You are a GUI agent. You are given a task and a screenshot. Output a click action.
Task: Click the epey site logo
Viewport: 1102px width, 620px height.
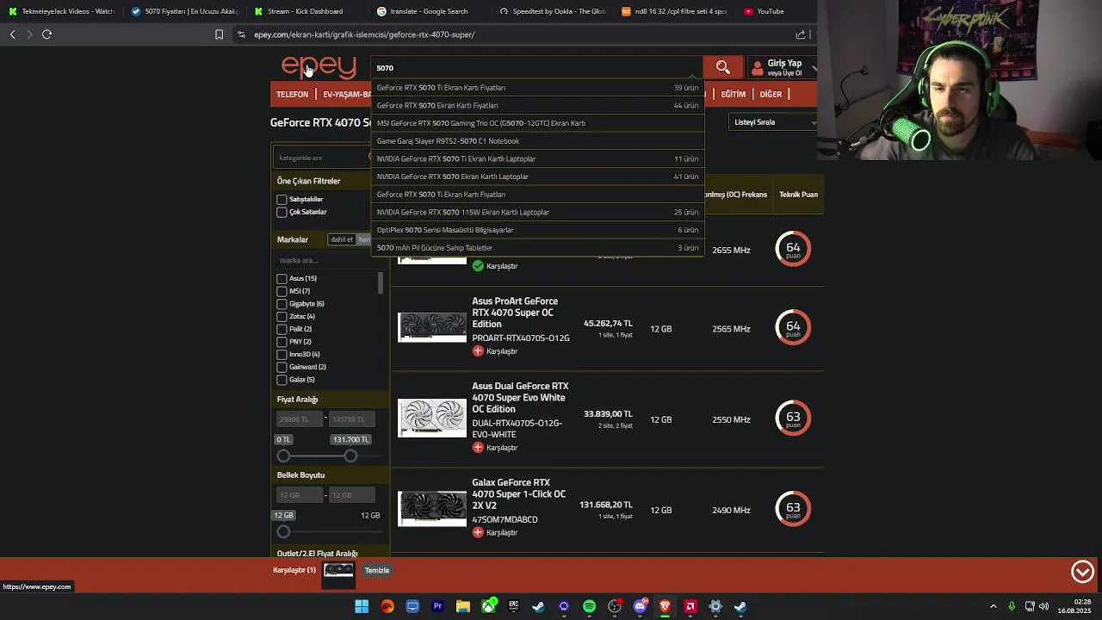(x=319, y=66)
